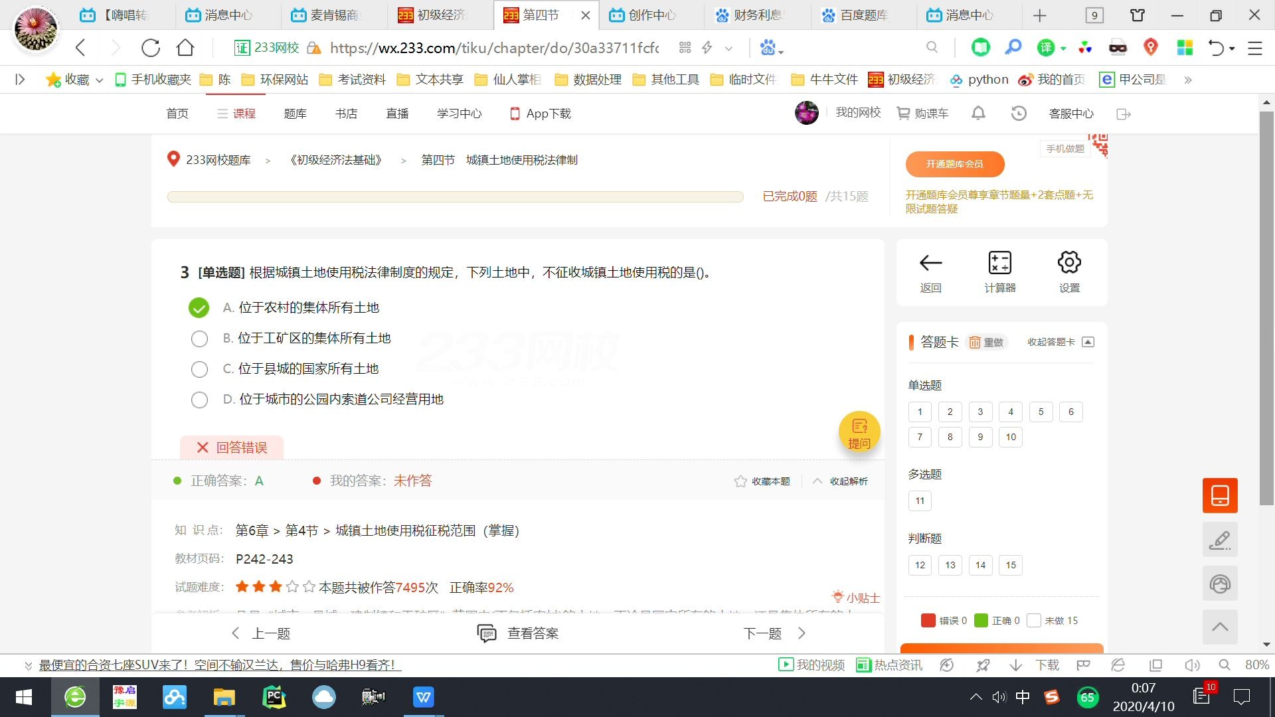This screenshot has width=1275, height=717.
Task: Open the 设置 settings panel
Action: pyautogui.click(x=1069, y=271)
